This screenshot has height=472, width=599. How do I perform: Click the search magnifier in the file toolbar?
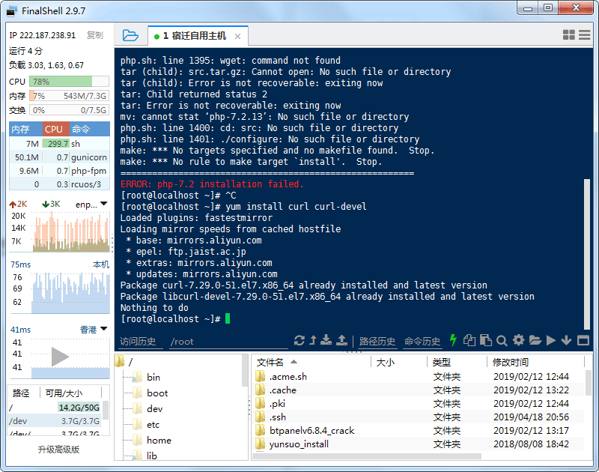(x=502, y=340)
